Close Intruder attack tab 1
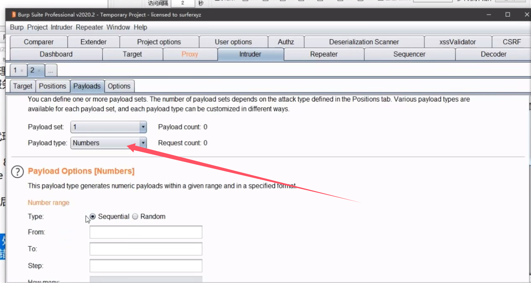531x283 pixels. point(22,71)
